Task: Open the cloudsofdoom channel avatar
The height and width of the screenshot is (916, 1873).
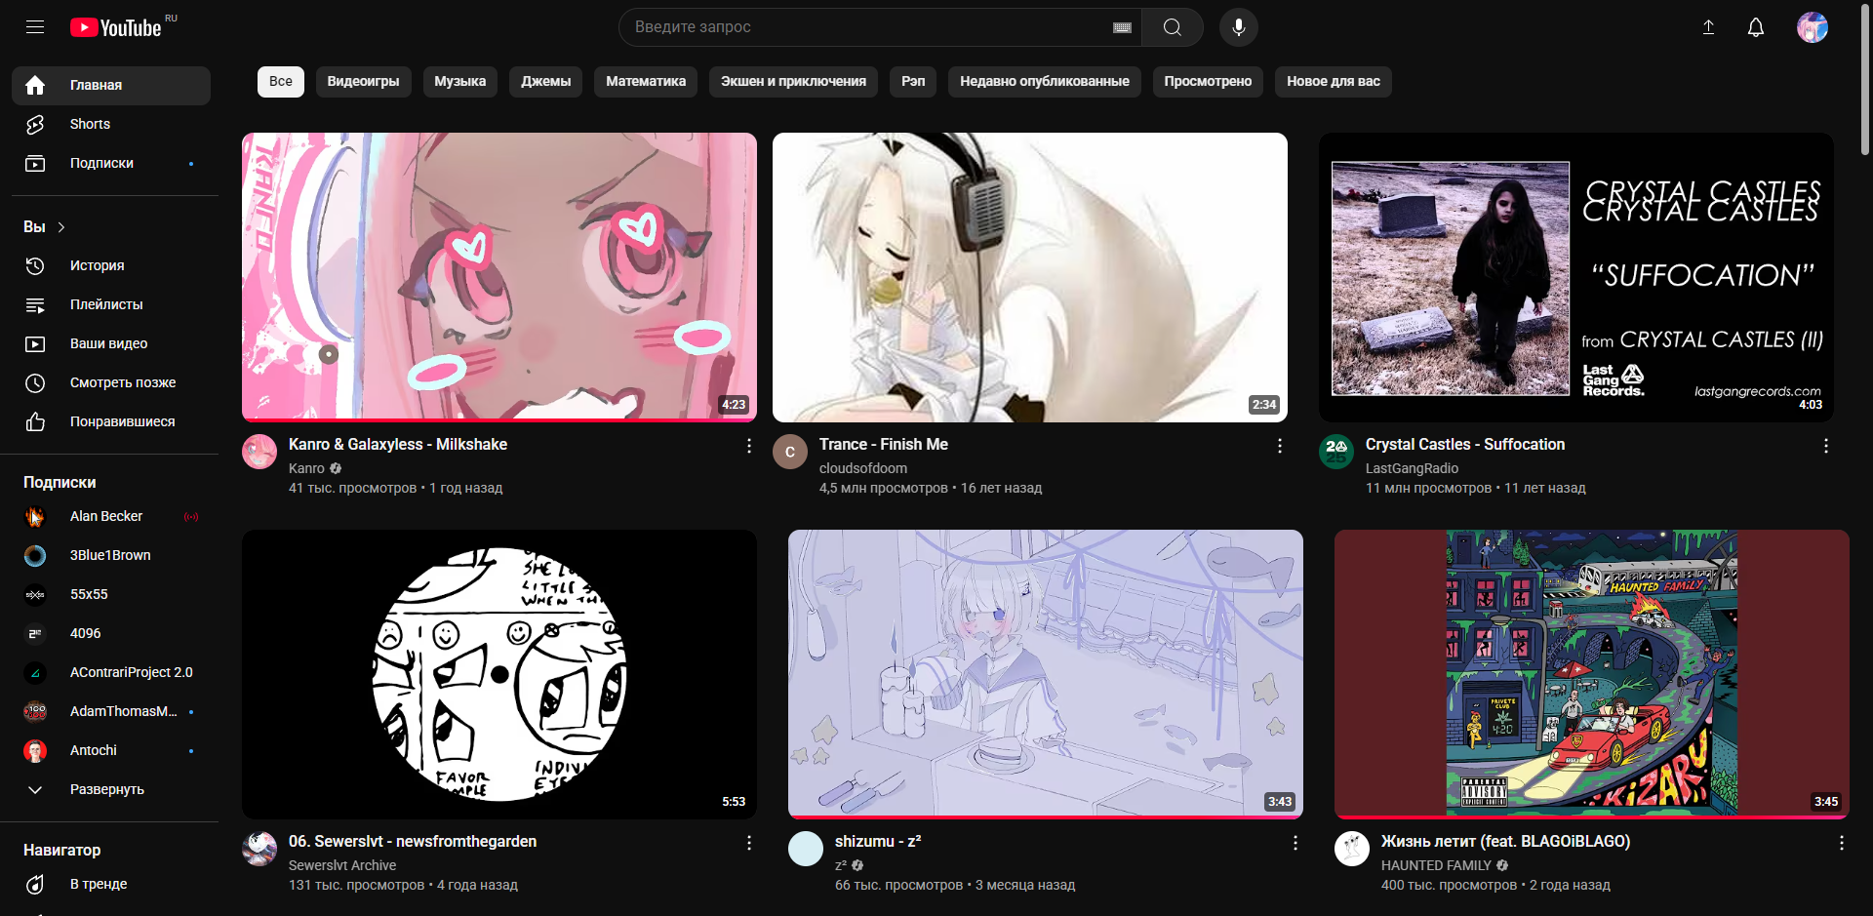Action: [790, 452]
